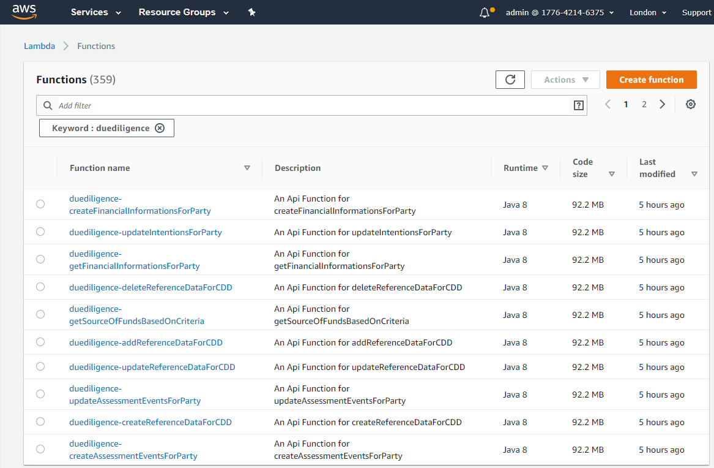Remove the duediligence keyword filter
Image resolution: width=714 pixels, height=468 pixels.
[160, 128]
